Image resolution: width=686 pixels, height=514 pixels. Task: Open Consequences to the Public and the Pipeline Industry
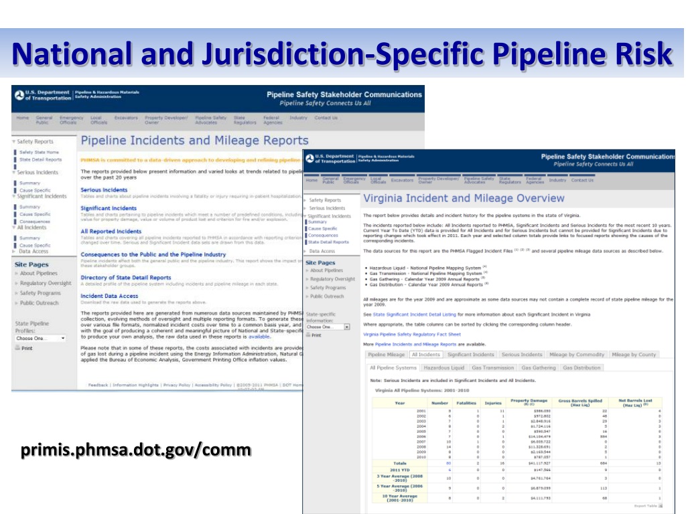click(x=153, y=254)
